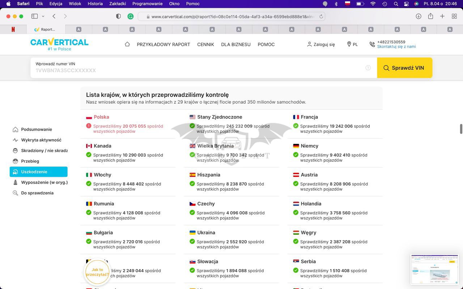Go back with Safari's back arrow
This screenshot has width=463, height=289.
54,16
